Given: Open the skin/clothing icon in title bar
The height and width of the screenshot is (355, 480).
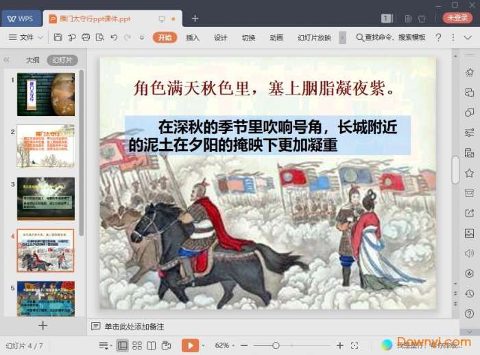Looking at the screenshot, I should click(422, 19).
